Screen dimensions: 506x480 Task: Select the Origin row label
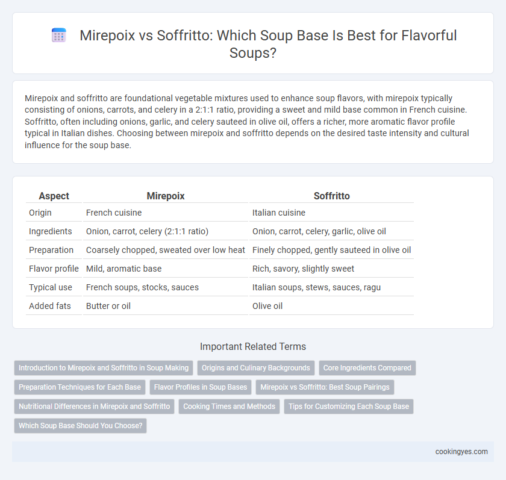tap(40, 213)
